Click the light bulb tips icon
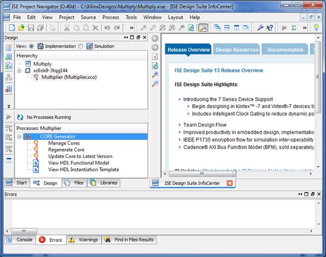The height and width of the screenshot is (257, 326). click(x=316, y=28)
